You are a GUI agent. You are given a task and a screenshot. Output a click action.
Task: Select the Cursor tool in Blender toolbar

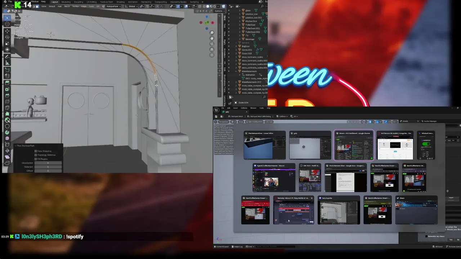click(7, 24)
